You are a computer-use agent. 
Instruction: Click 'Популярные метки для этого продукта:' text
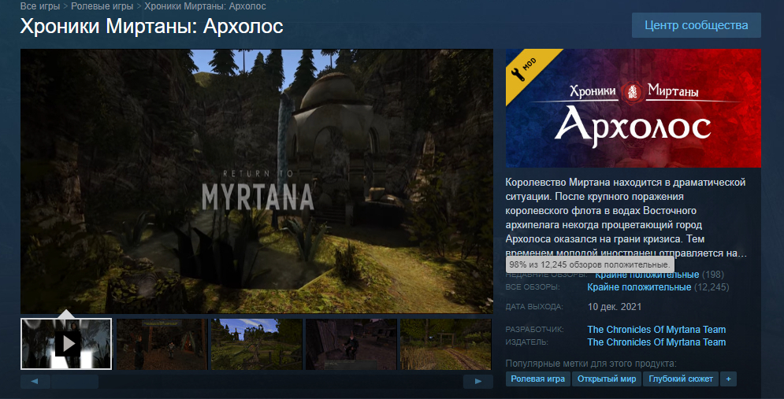[591, 364]
